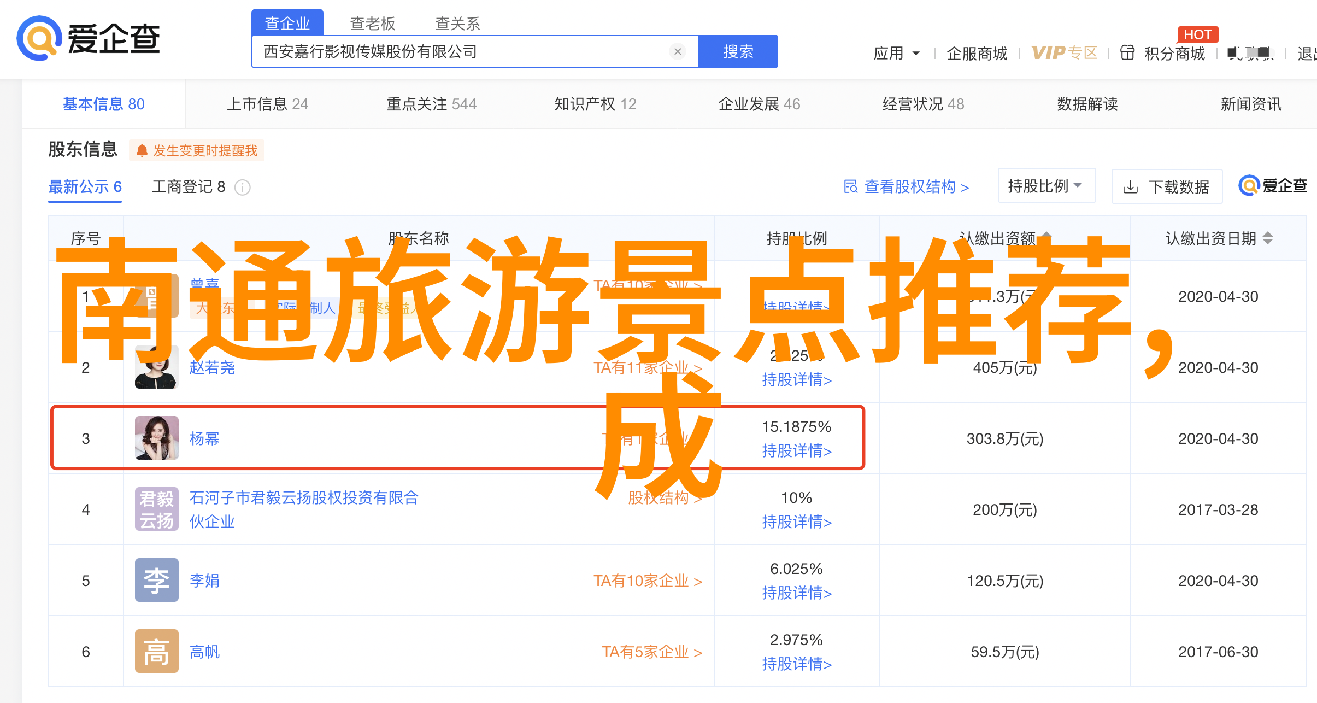
Task: Open the 知识产权 12 tab
Action: click(596, 104)
